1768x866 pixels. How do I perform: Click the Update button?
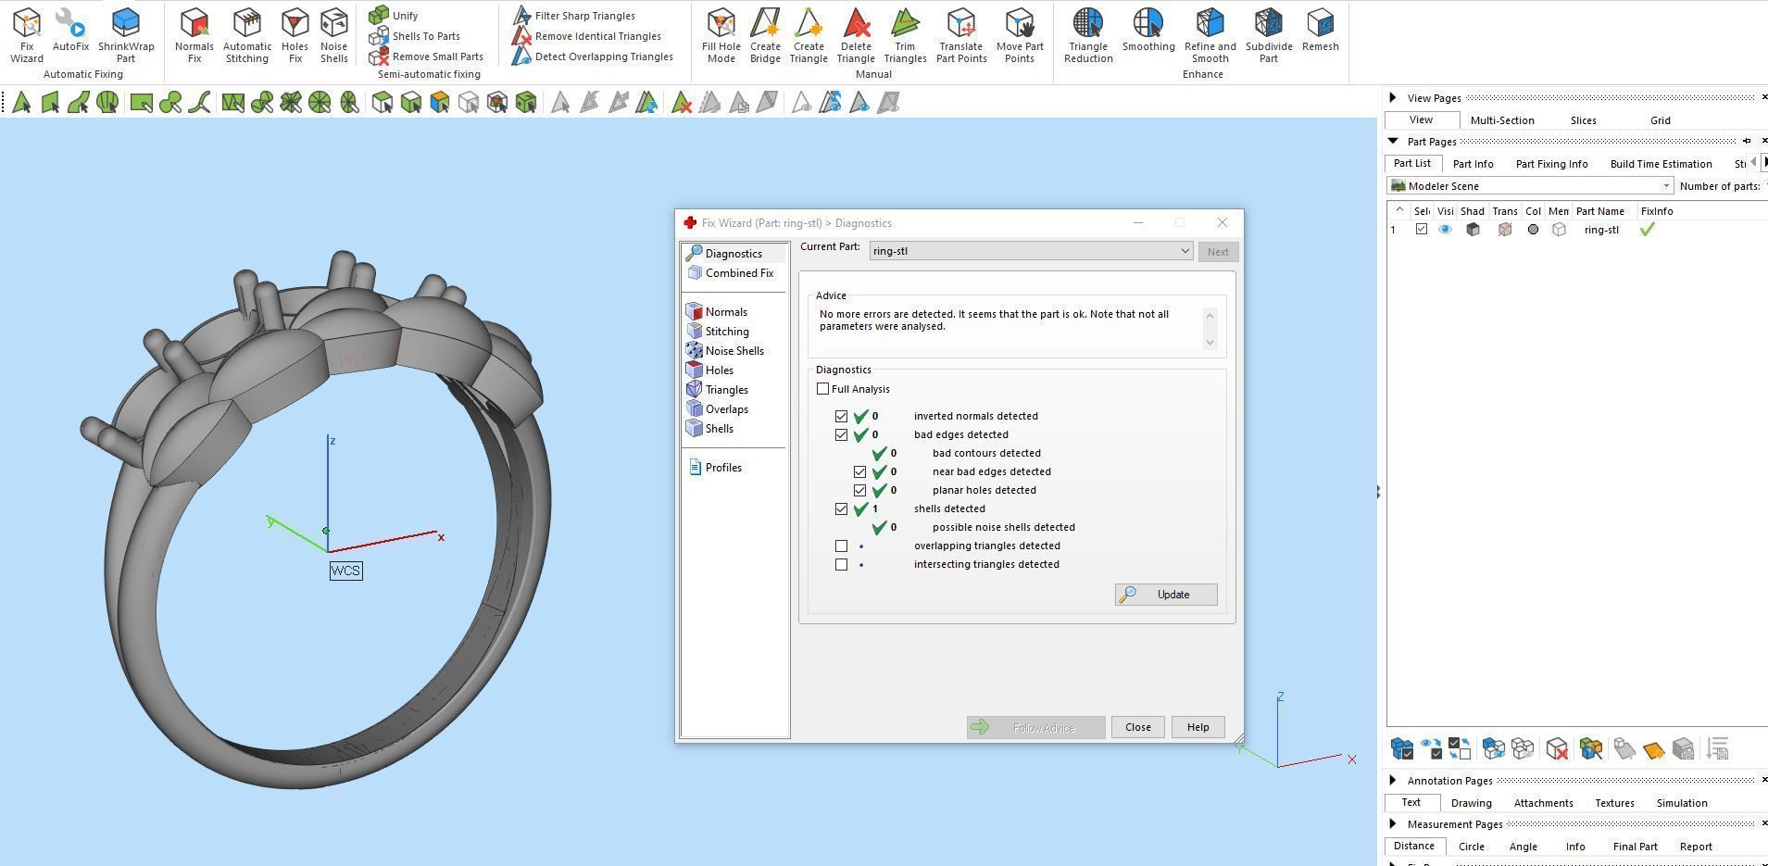coord(1166,595)
